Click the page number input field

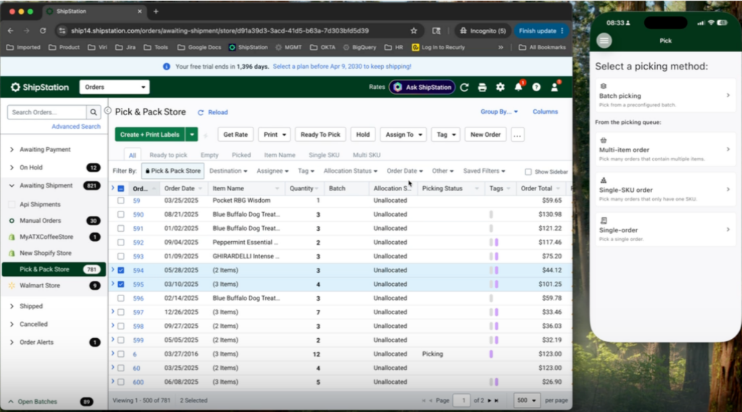pos(462,400)
